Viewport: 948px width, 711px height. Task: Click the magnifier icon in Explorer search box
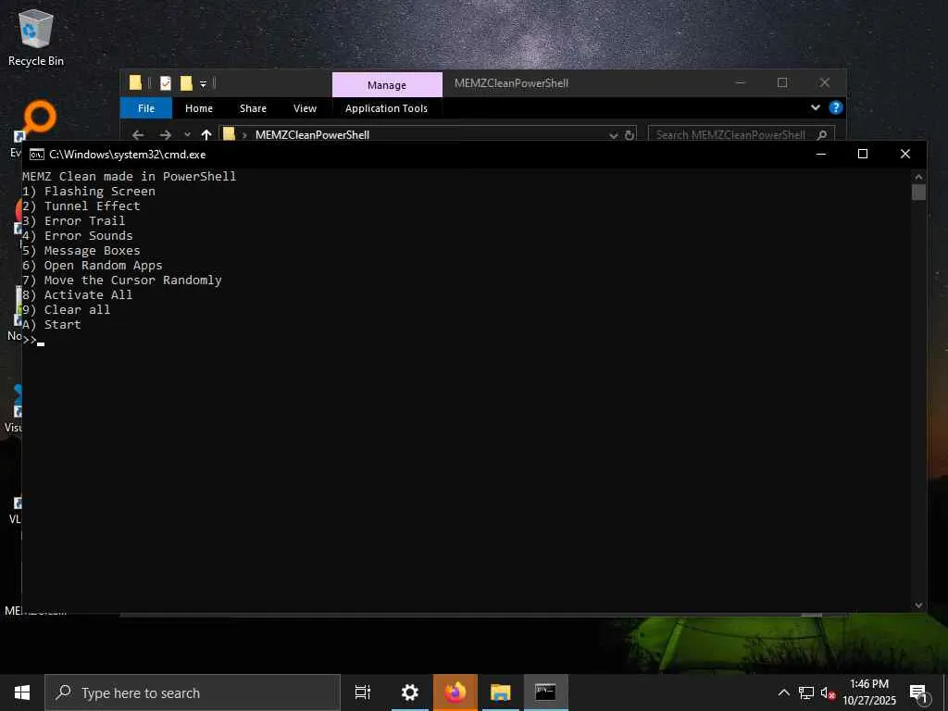click(822, 135)
